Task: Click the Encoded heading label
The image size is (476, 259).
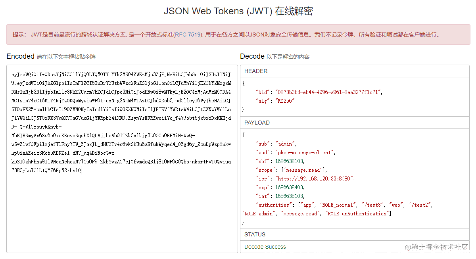Action: pos(20,56)
